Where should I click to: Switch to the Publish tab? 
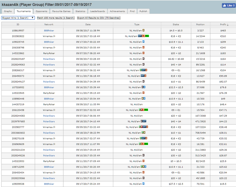coord(143,11)
